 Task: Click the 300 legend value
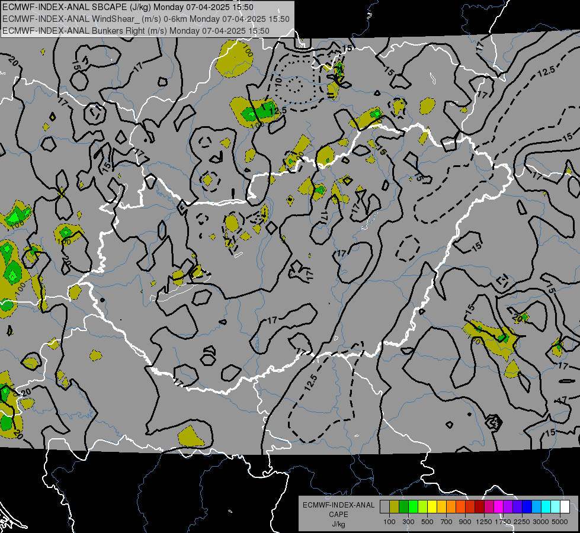pos(408,522)
